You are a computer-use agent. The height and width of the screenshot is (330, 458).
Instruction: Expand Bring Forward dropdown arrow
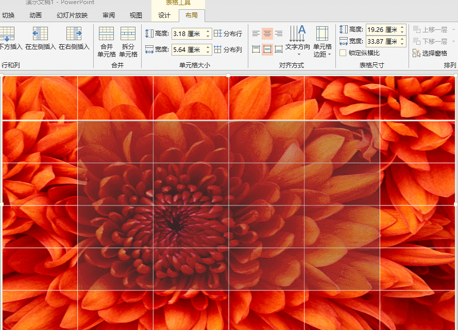[x=453, y=29]
